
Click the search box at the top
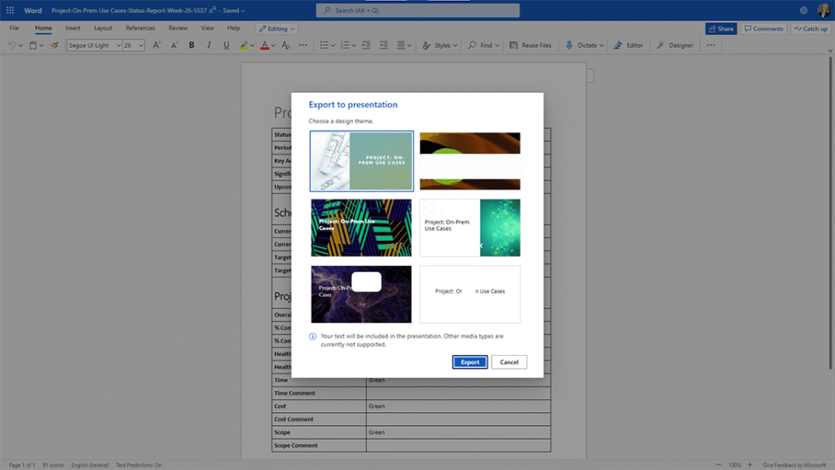(417, 11)
